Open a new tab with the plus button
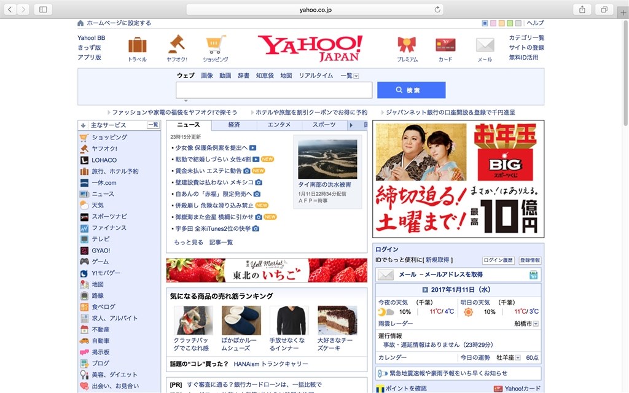This screenshot has height=393, width=629. point(623,13)
